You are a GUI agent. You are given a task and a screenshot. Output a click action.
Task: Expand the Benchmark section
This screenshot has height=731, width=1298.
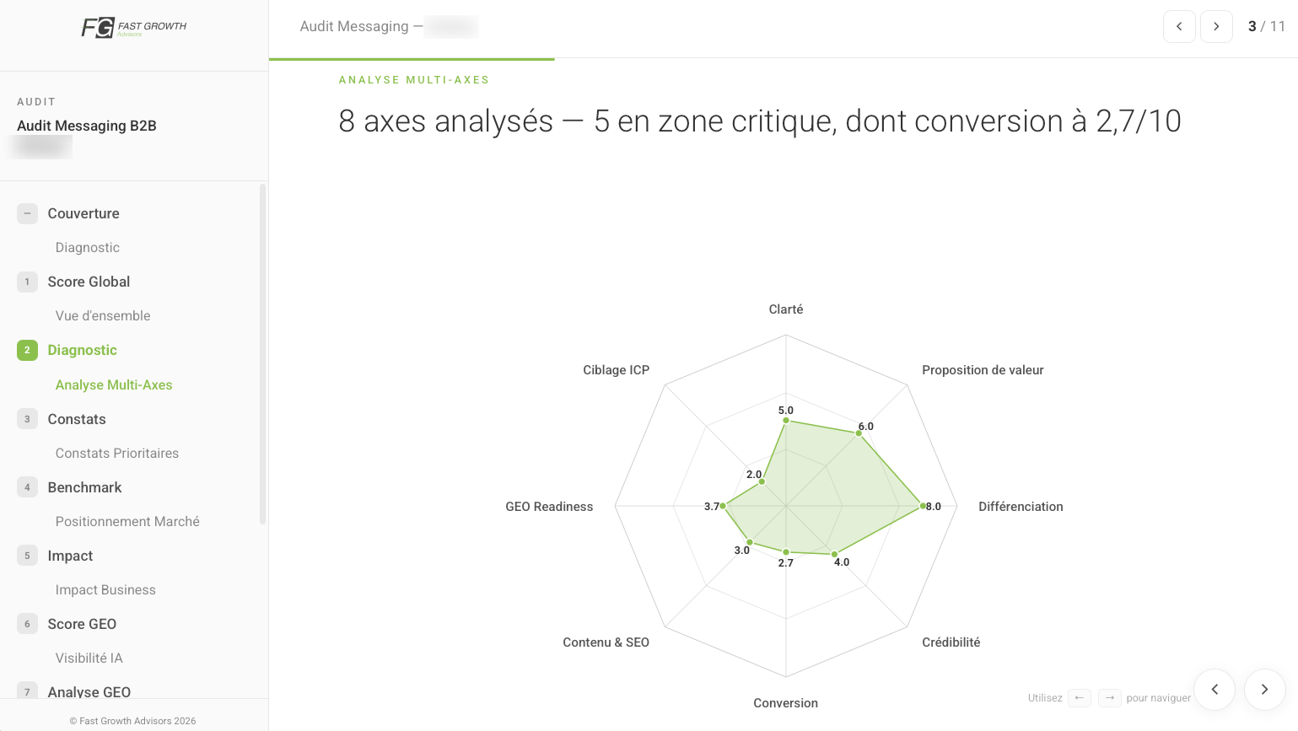coord(84,487)
